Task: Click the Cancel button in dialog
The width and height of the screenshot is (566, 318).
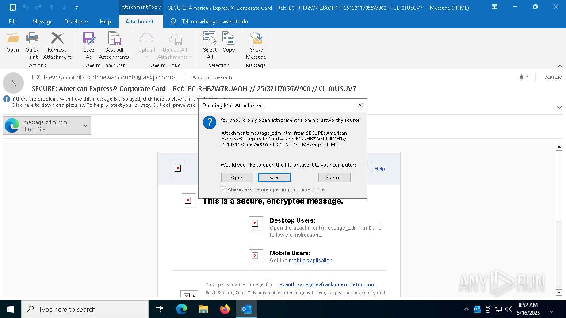Action: [x=334, y=178]
